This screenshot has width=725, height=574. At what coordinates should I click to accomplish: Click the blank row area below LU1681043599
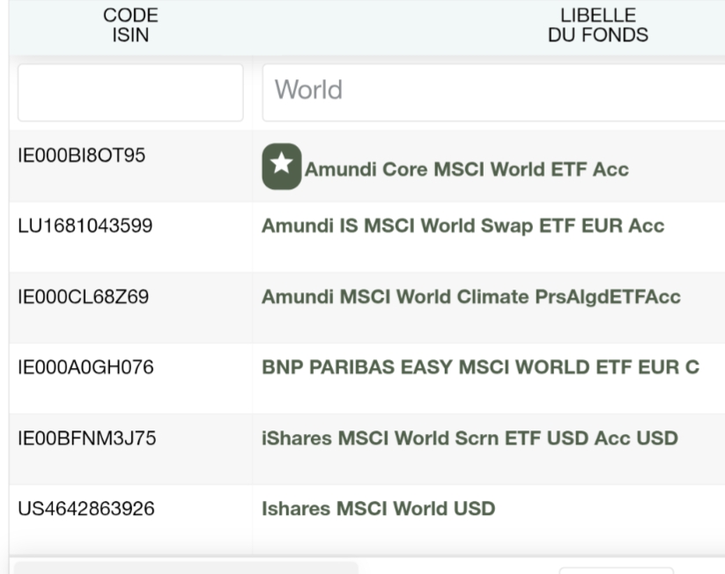(130, 254)
